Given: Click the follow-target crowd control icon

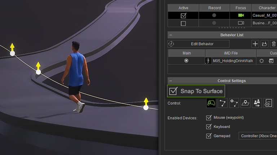Looking at the screenshot, I should coord(257,103).
